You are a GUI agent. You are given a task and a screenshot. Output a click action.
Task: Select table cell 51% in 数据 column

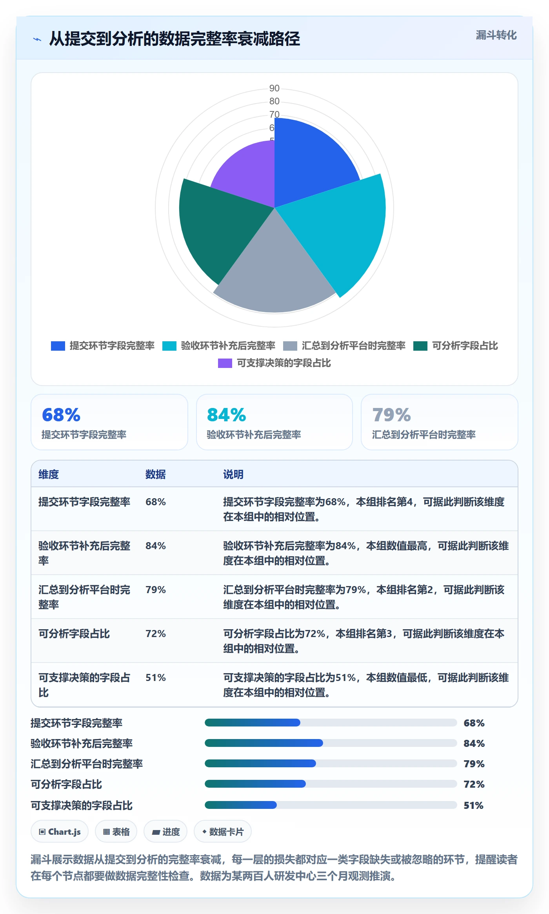tap(156, 677)
